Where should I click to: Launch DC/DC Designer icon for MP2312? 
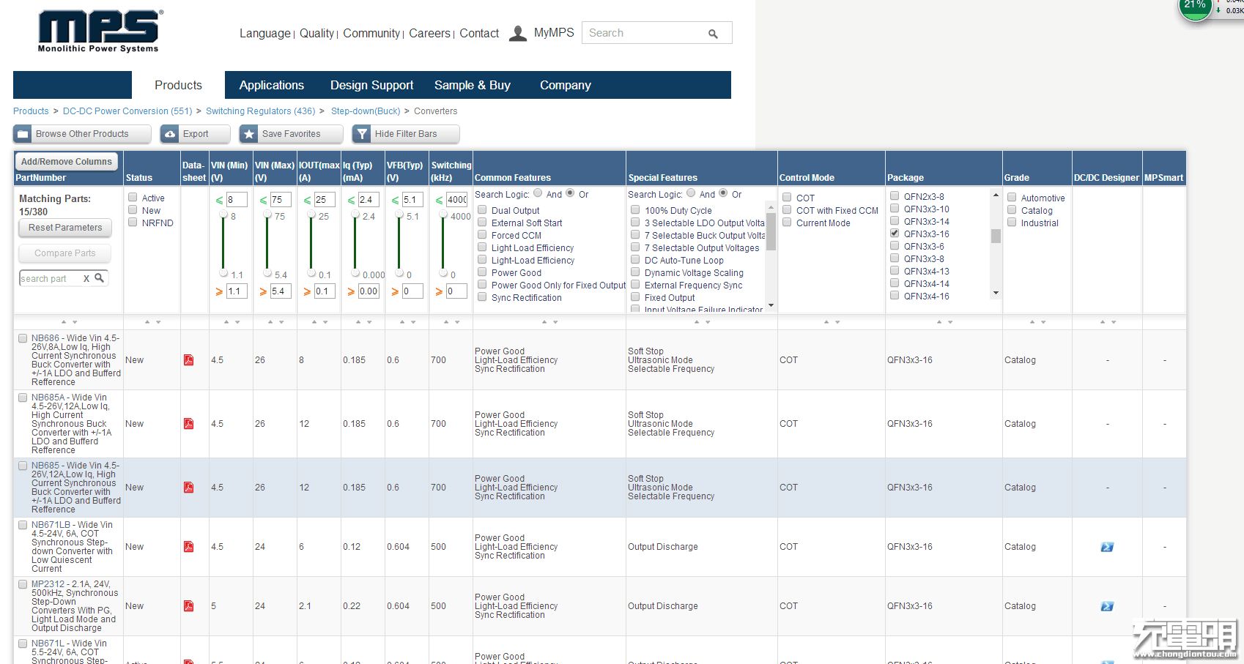point(1107,606)
